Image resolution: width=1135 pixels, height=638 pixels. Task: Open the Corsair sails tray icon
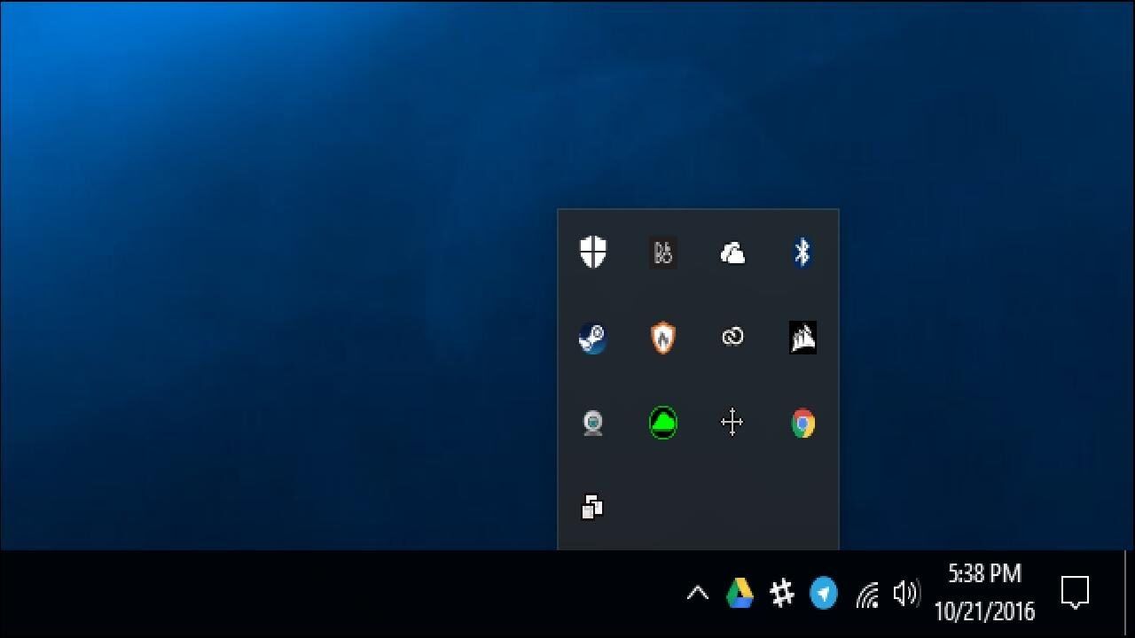(x=802, y=338)
